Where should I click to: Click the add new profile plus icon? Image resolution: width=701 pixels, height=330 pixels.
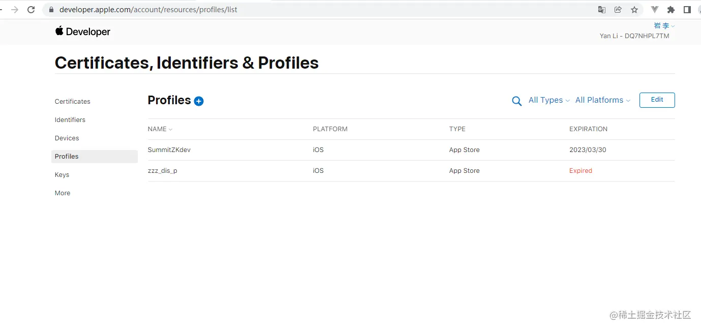point(199,101)
